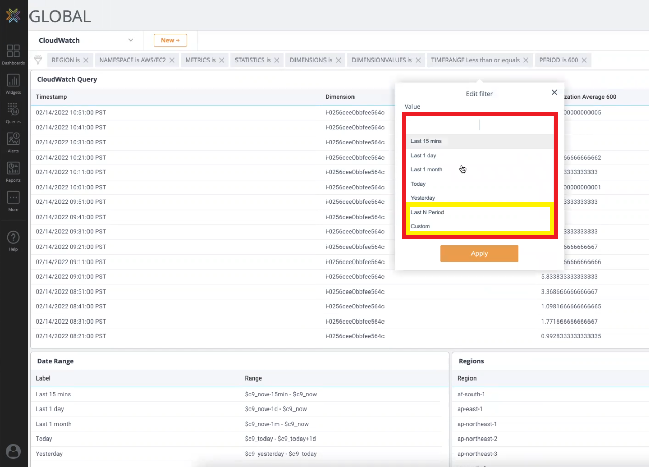Edit the DIMENSIONVALUES is filter

point(382,60)
